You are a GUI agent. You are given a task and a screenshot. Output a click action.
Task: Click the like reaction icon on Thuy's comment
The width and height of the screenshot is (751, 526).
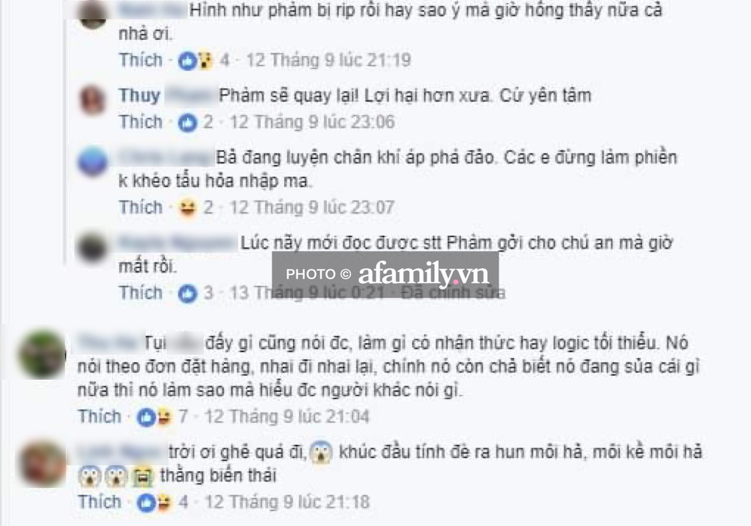[188, 122]
